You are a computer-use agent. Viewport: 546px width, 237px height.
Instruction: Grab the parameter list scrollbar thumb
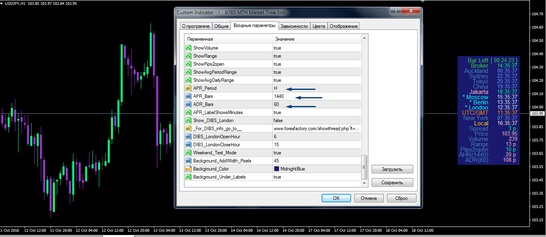pyautogui.click(x=364, y=167)
